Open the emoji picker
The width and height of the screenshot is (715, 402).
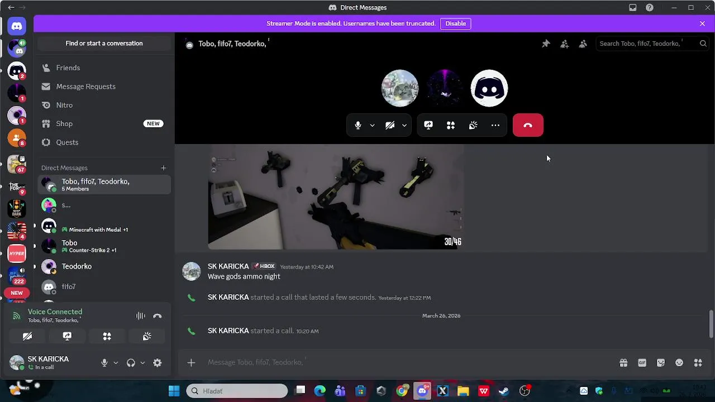[679, 363]
